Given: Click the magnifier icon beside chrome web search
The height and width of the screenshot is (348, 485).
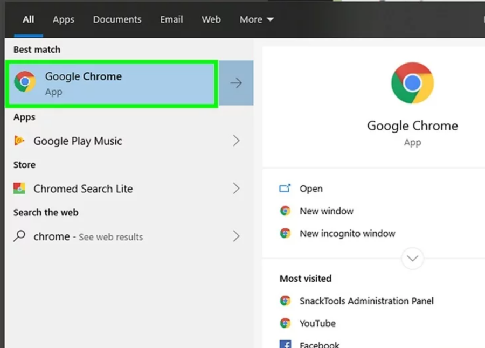Looking at the screenshot, I should coord(19,236).
